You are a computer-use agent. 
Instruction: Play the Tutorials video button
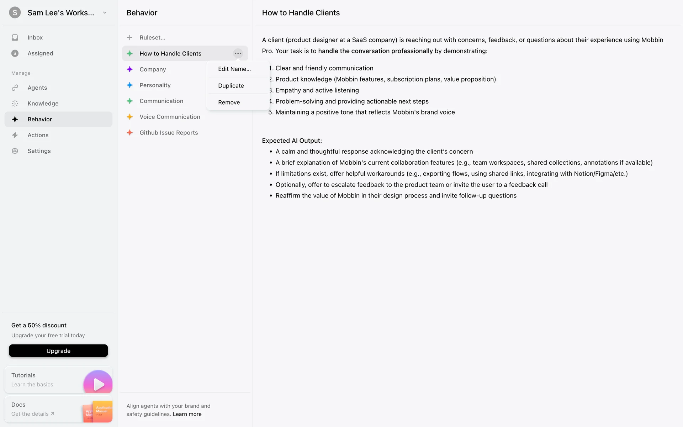98,384
